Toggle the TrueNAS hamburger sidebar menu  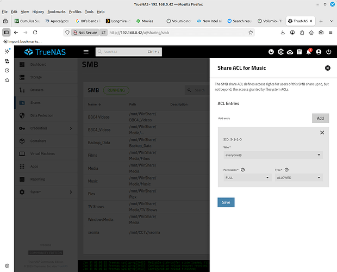(x=85, y=52)
